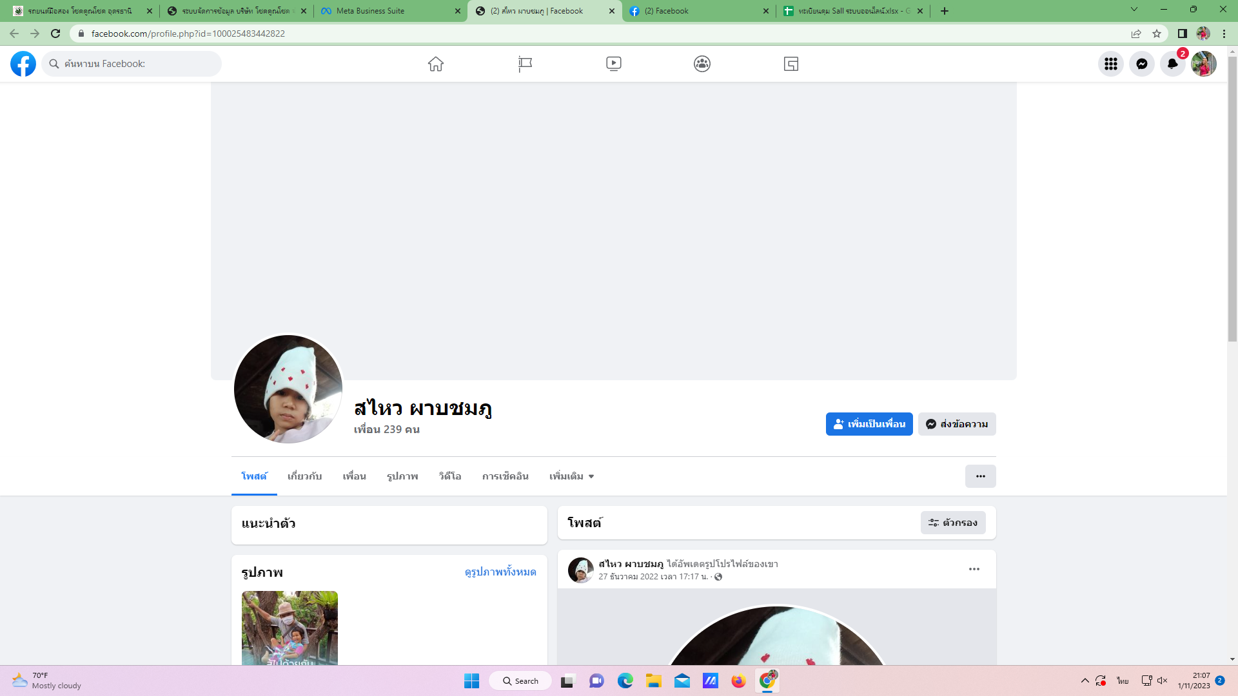Open the Gaming icon in navigation

click(x=791, y=64)
